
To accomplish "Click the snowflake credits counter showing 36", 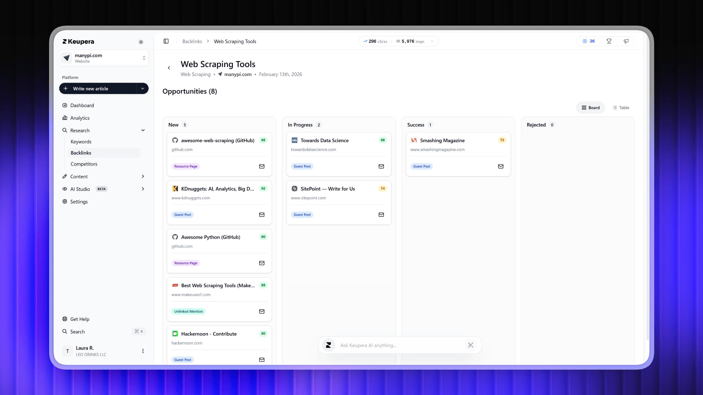I will pyautogui.click(x=588, y=41).
